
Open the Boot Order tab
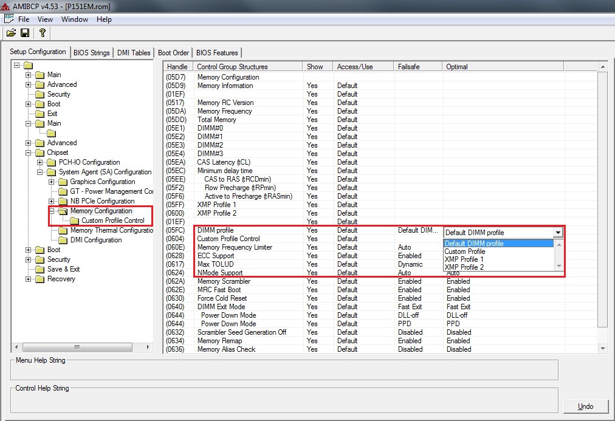[x=173, y=53]
